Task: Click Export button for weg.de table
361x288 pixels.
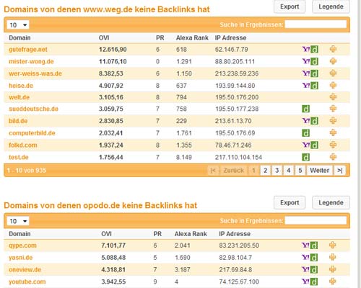Action: [290, 6]
